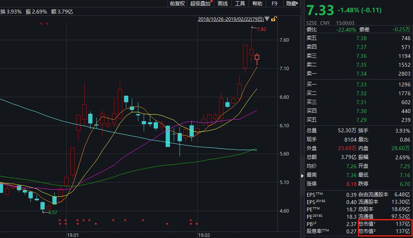Open the 工具 menu
Viewport: 413px width, 238px height.
[240, 3]
